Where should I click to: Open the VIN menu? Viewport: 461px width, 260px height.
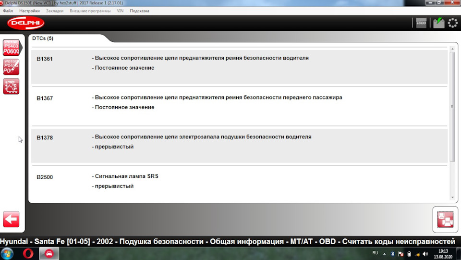tap(120, 11)
